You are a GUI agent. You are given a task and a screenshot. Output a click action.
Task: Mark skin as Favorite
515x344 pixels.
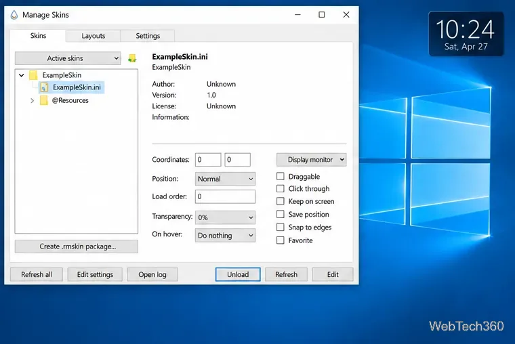[x=280, y=240]
